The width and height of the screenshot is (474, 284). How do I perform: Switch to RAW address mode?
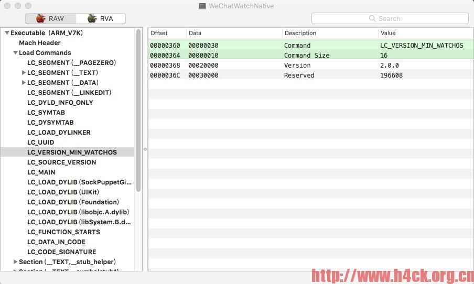point(50,18)
